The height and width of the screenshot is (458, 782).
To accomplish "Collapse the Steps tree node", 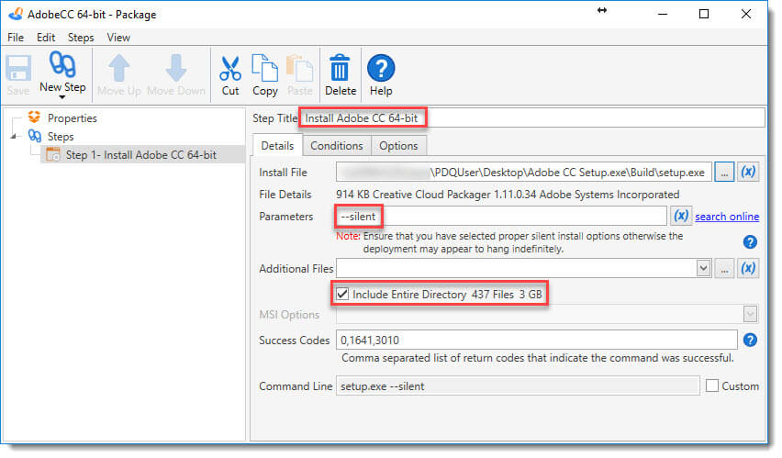I will (14, 136).
